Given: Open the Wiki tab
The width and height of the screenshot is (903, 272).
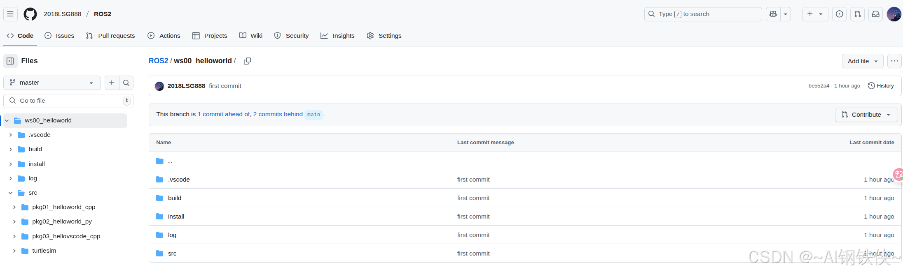Looking at the screenshot, I should [251, 36].
